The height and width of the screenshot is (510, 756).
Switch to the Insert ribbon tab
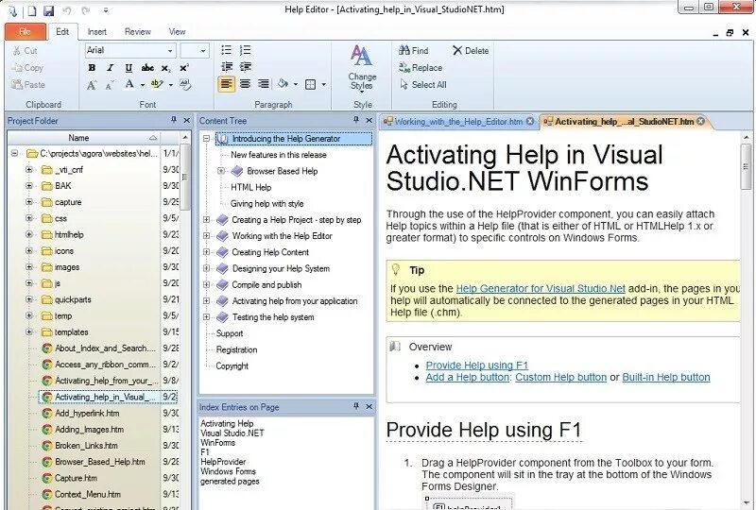(x=97, y=32)
